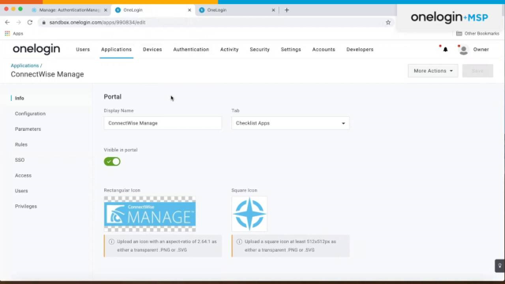Open a new browser tab with plus
This screenshot has width=505, height=284.
tap(286, 10)
